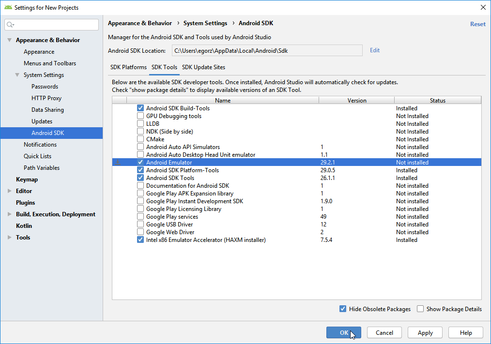Click the Android Studio logo in title bar

coord(8,7)
